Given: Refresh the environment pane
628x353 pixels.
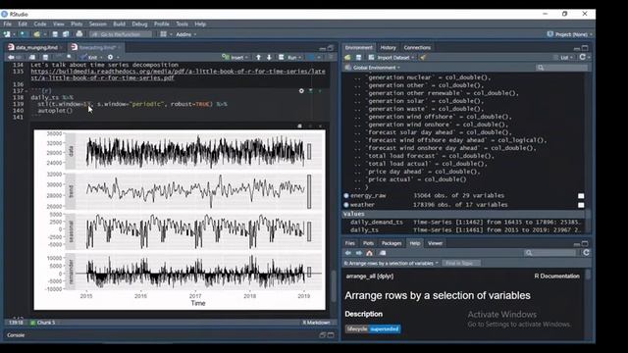Looking at the screenshot, I should pyautogui.click(x=582, y=58).
